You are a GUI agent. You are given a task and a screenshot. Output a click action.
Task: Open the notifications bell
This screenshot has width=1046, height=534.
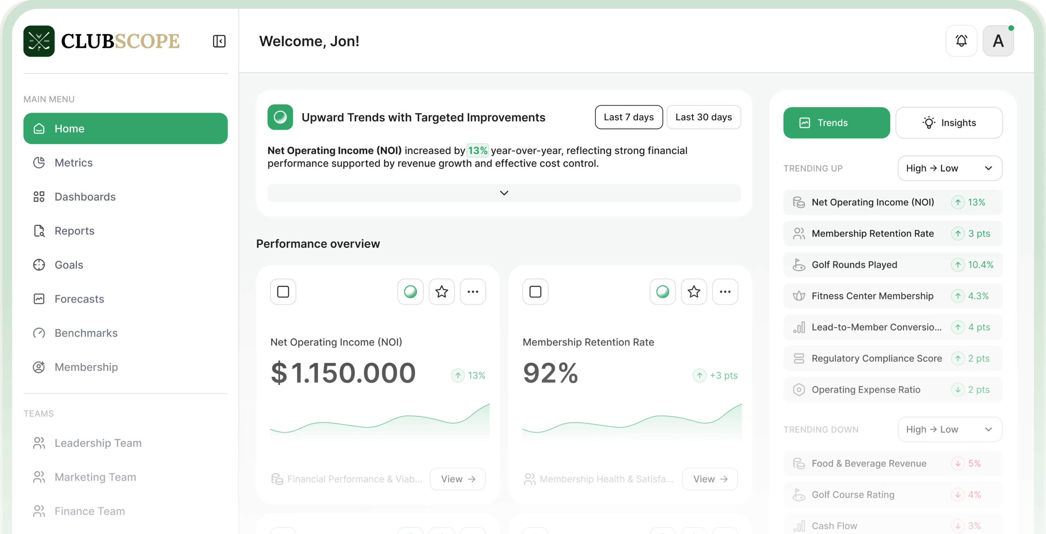[961, 41]
